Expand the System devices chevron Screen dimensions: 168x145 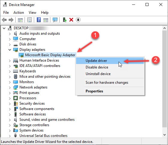coord(10,131)
